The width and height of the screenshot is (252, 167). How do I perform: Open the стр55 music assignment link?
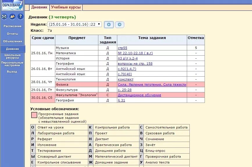coord(123,48)
